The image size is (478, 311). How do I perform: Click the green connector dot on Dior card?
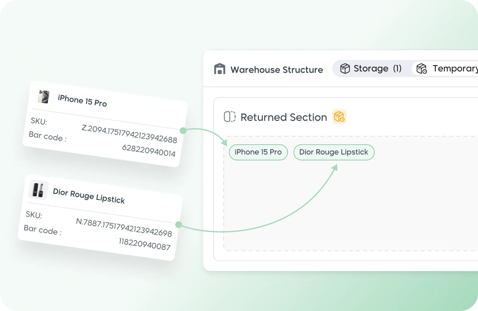pos(179,224)
